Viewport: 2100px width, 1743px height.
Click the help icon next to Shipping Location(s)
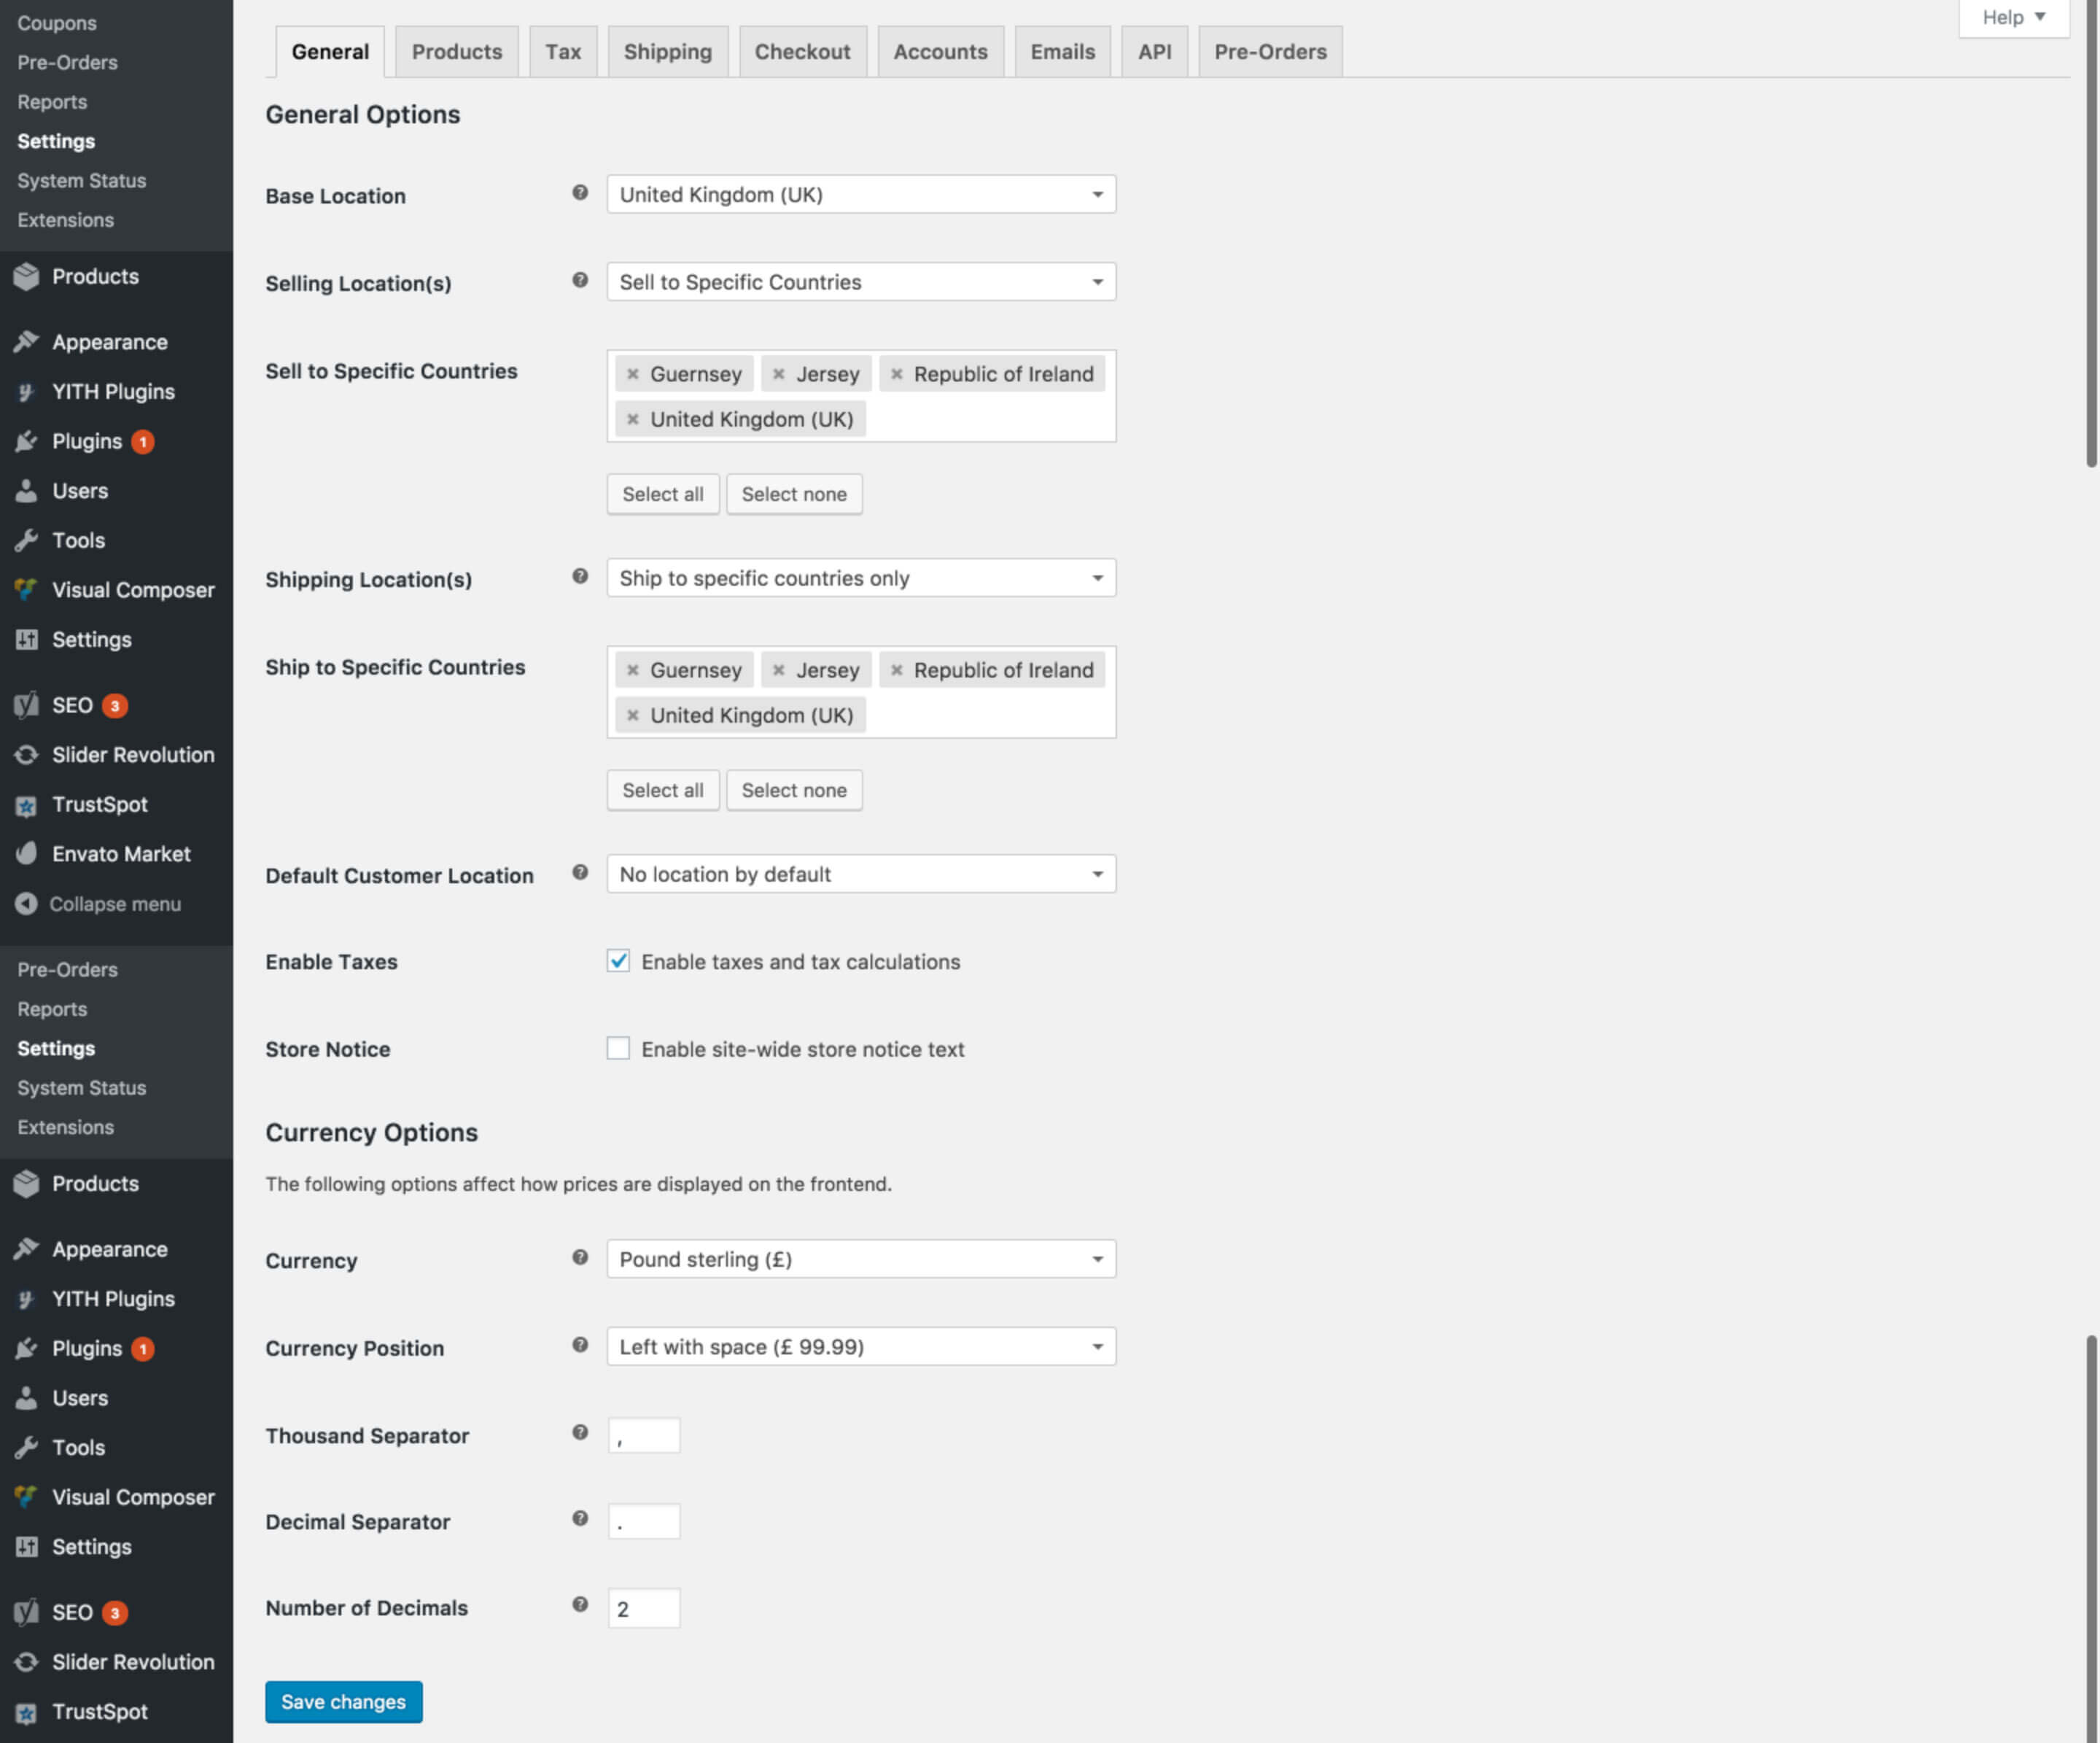pyautogui.click(x=580, y=576)
